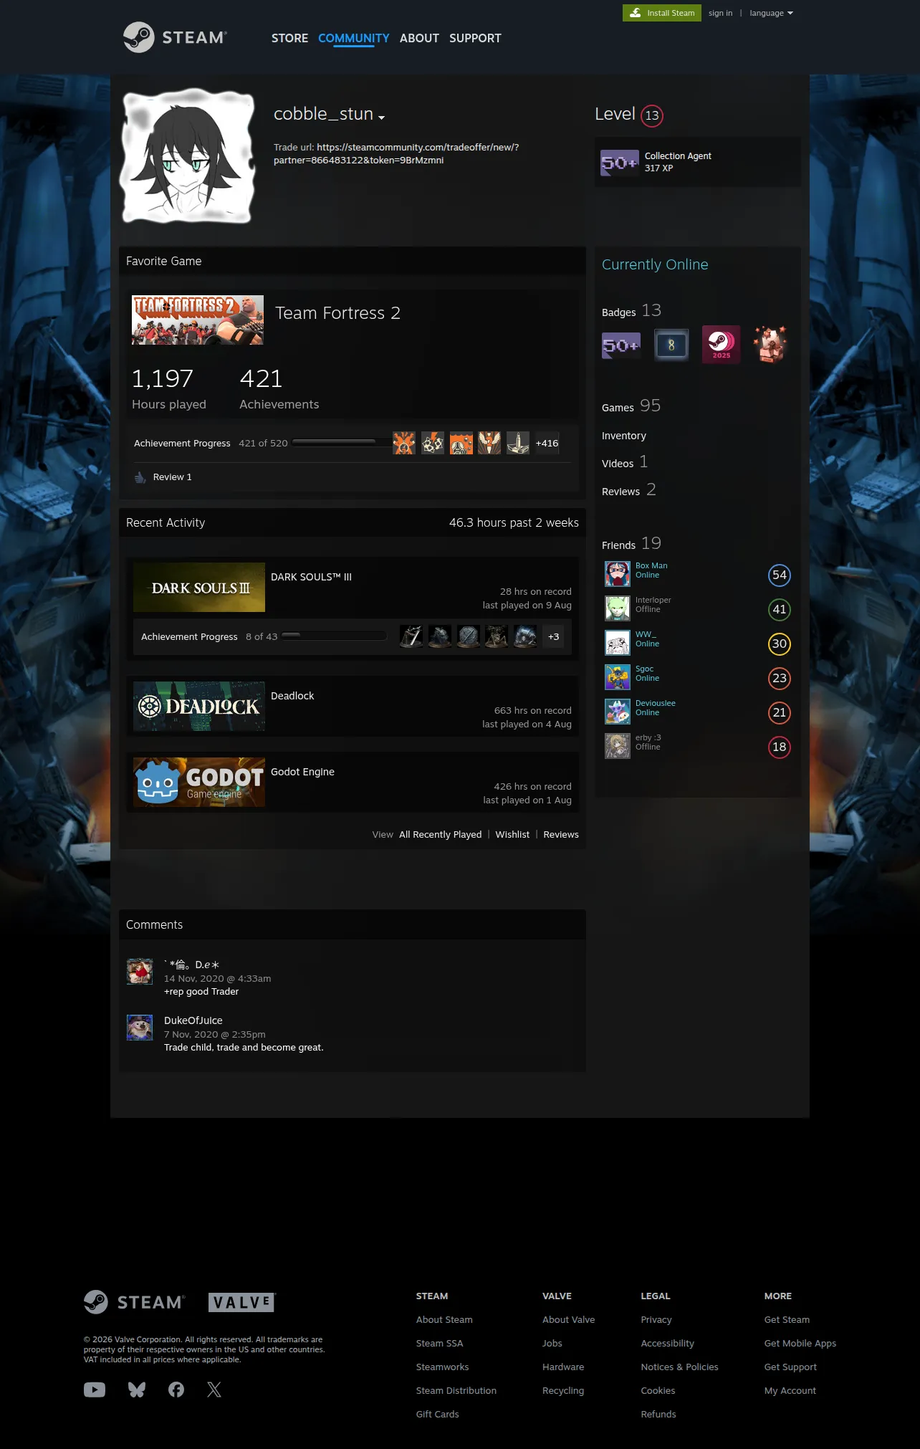Open the Deadlock game thumbnail
This screenshot has height=1449, width=920.
[x=199, y=706]
